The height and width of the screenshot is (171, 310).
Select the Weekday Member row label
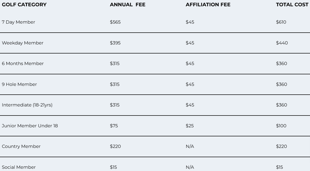pos(23,43)
